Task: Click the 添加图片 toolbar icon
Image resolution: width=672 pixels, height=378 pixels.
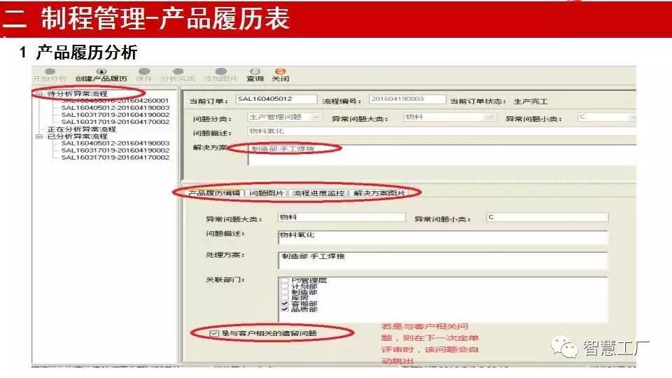Action: point(220,71)
